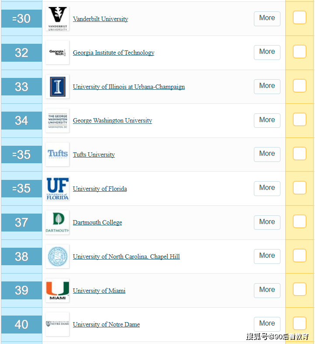
Task: Follow the University of North Carolina, Chapel Hill link
Action: 126,256
